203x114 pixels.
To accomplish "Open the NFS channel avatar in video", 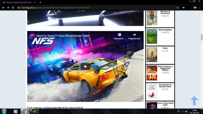I will click(x=32, y=35).
